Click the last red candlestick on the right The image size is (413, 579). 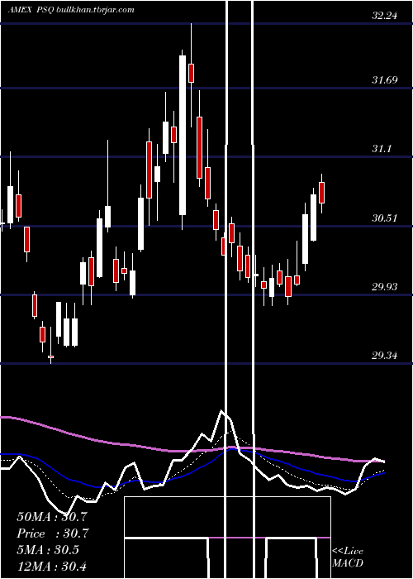pyautogui.click(x=322, y=193)
